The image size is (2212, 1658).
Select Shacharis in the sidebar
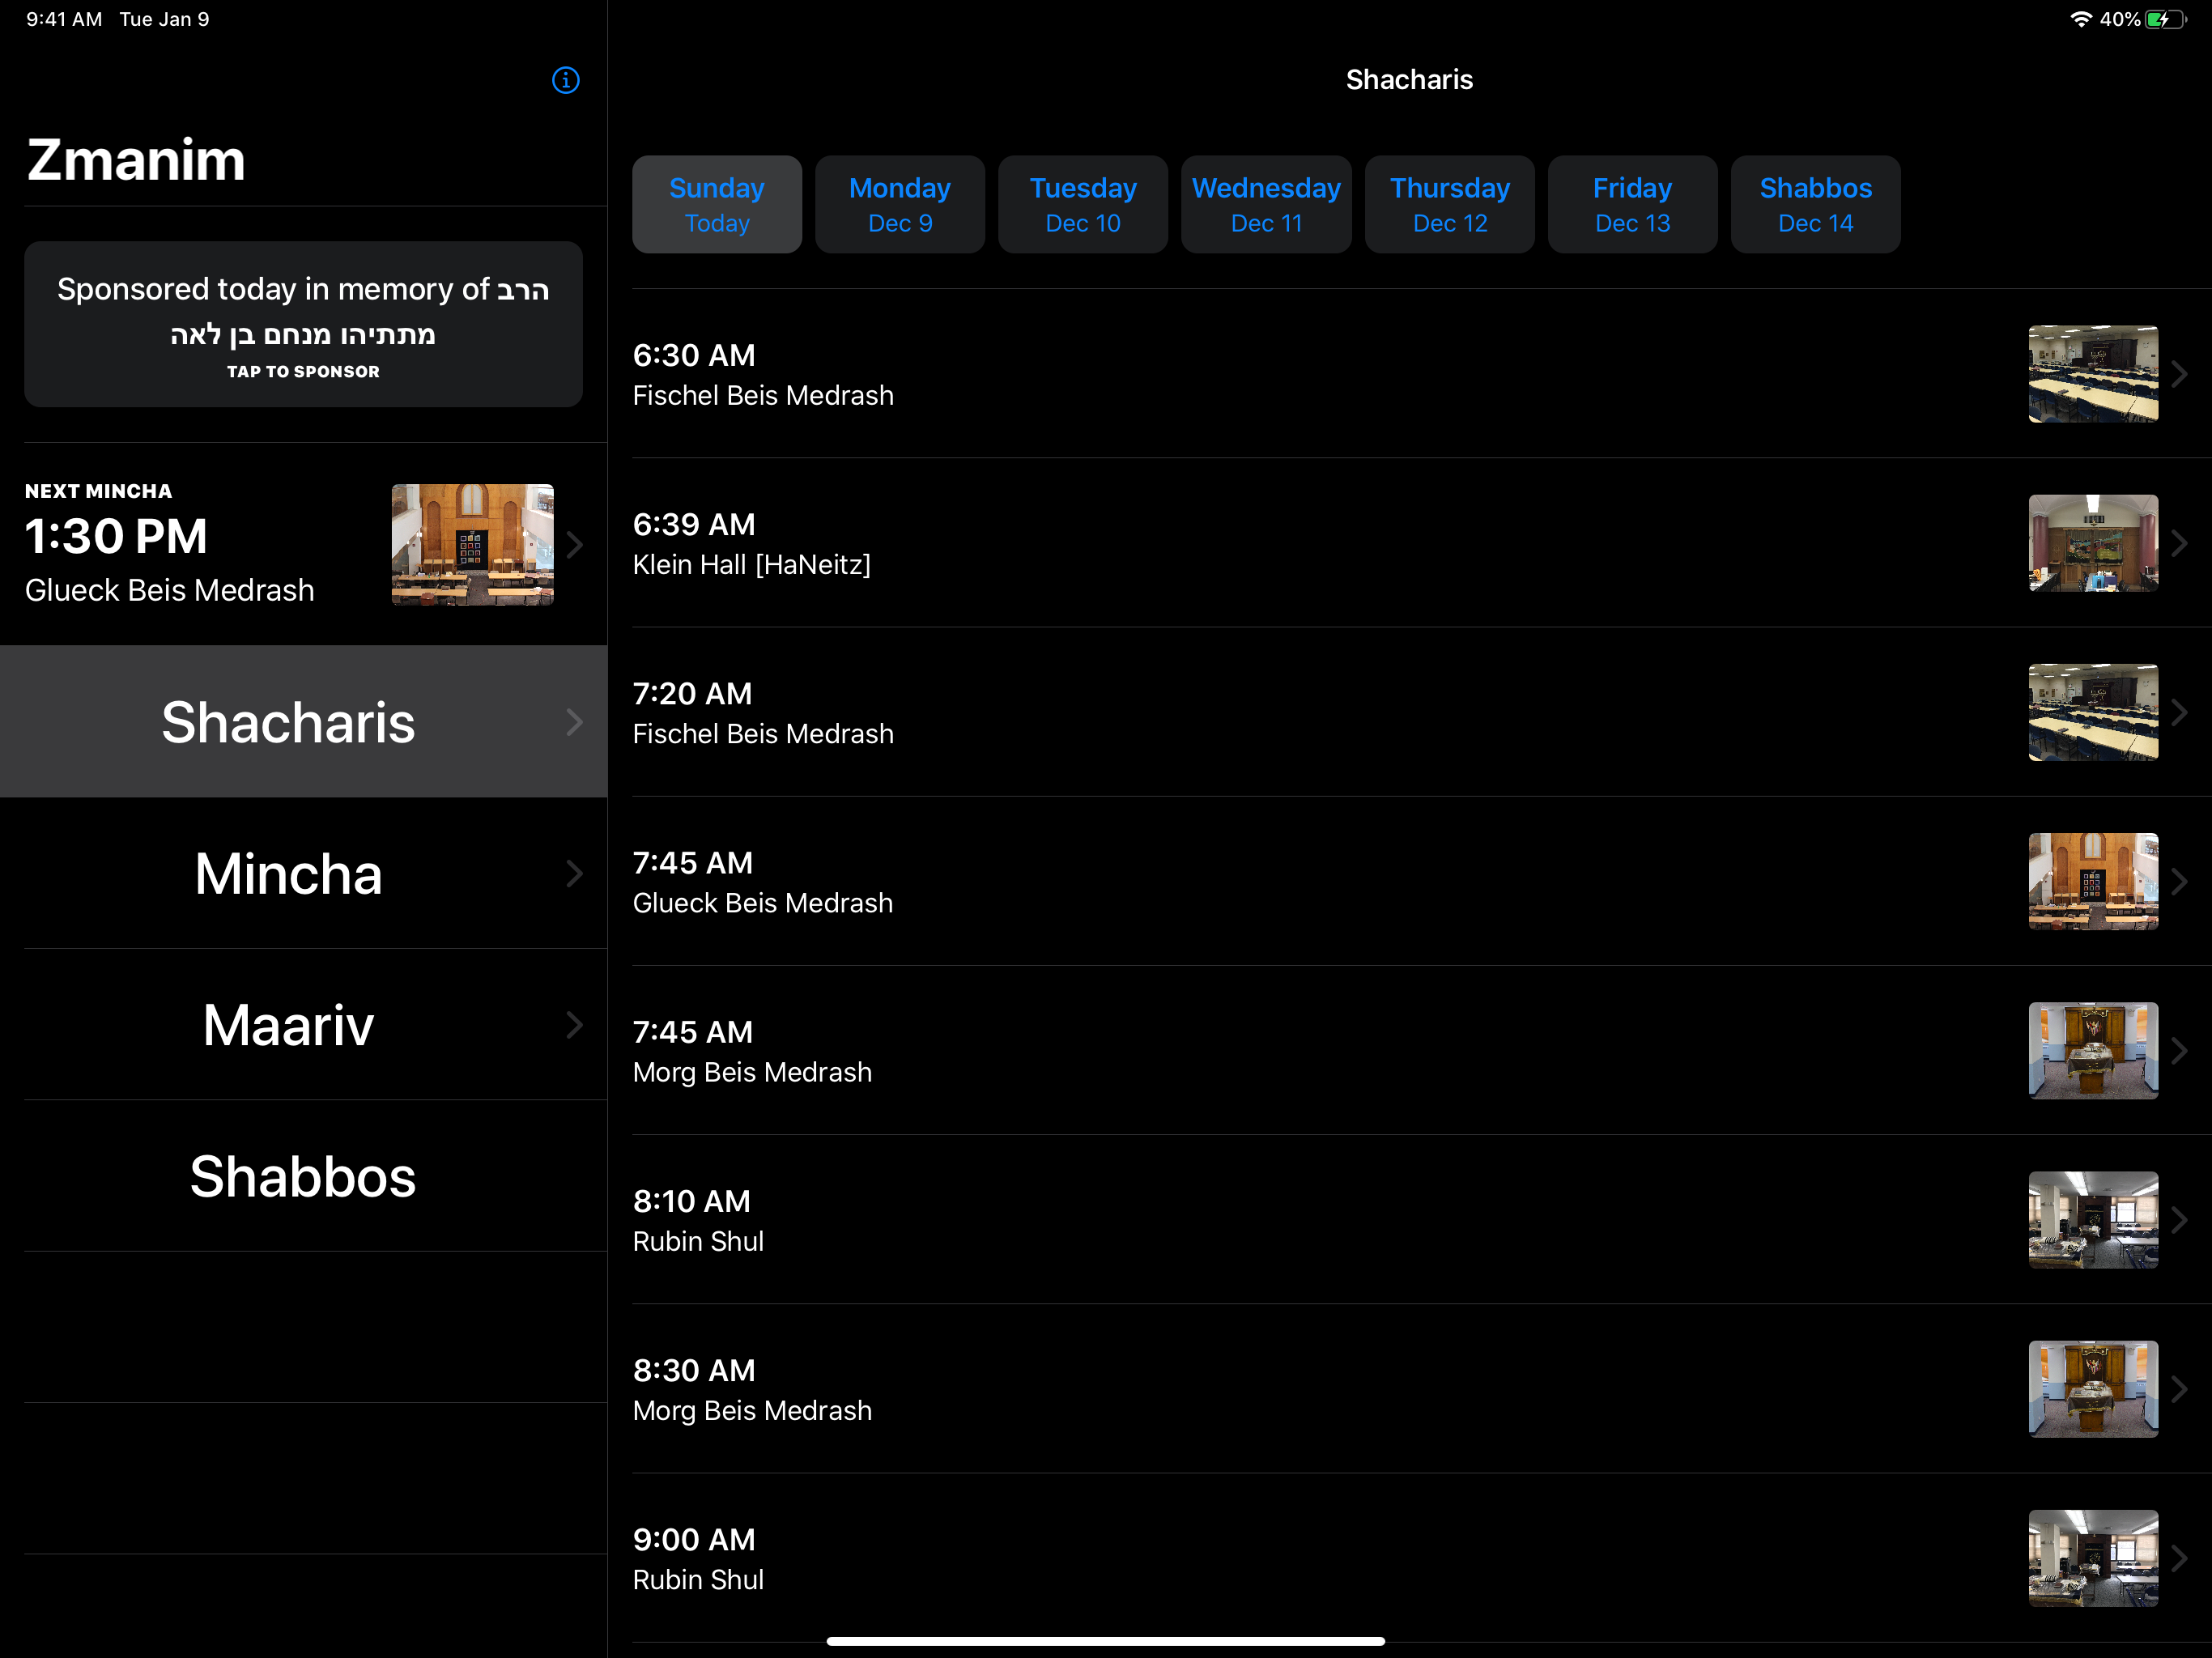[303, 721]
